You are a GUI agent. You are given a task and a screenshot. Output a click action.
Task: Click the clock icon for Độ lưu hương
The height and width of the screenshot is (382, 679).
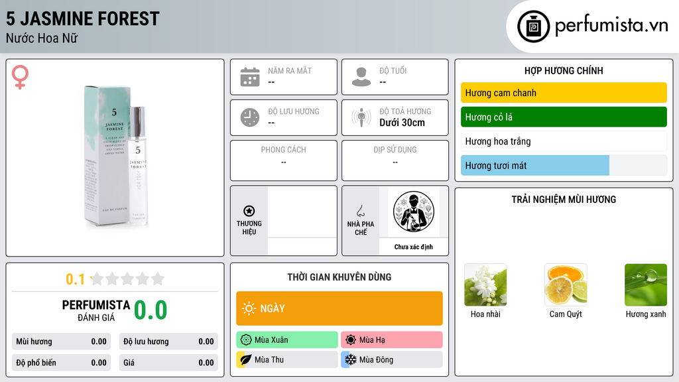[250, 117]
